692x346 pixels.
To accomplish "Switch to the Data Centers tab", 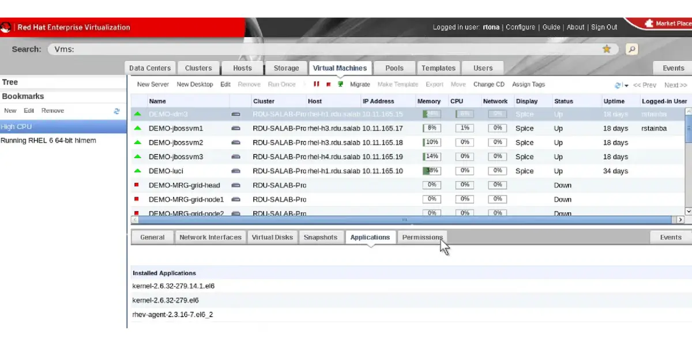I will [150, 68].
